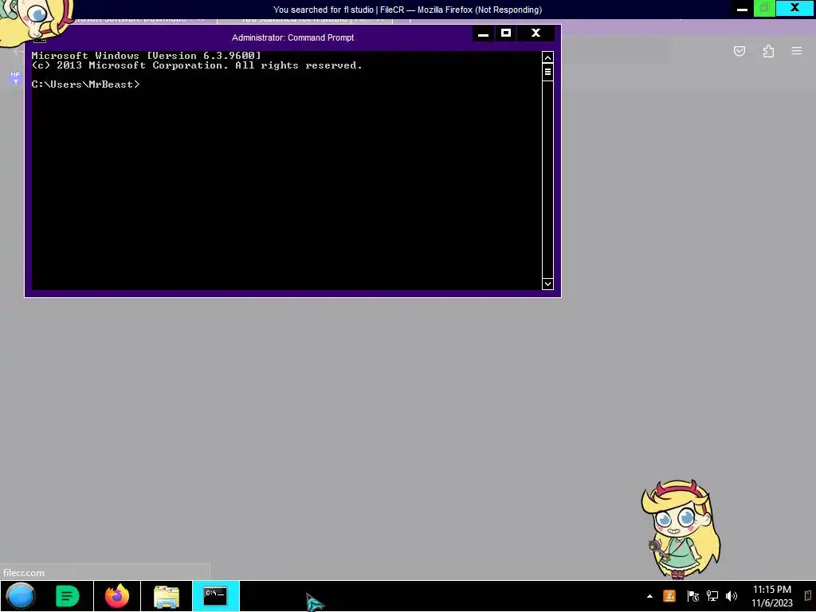This screenshot has width=816, height=612.
Task: Maximize the Command Prompt window
Action: (x=505, y=33)
